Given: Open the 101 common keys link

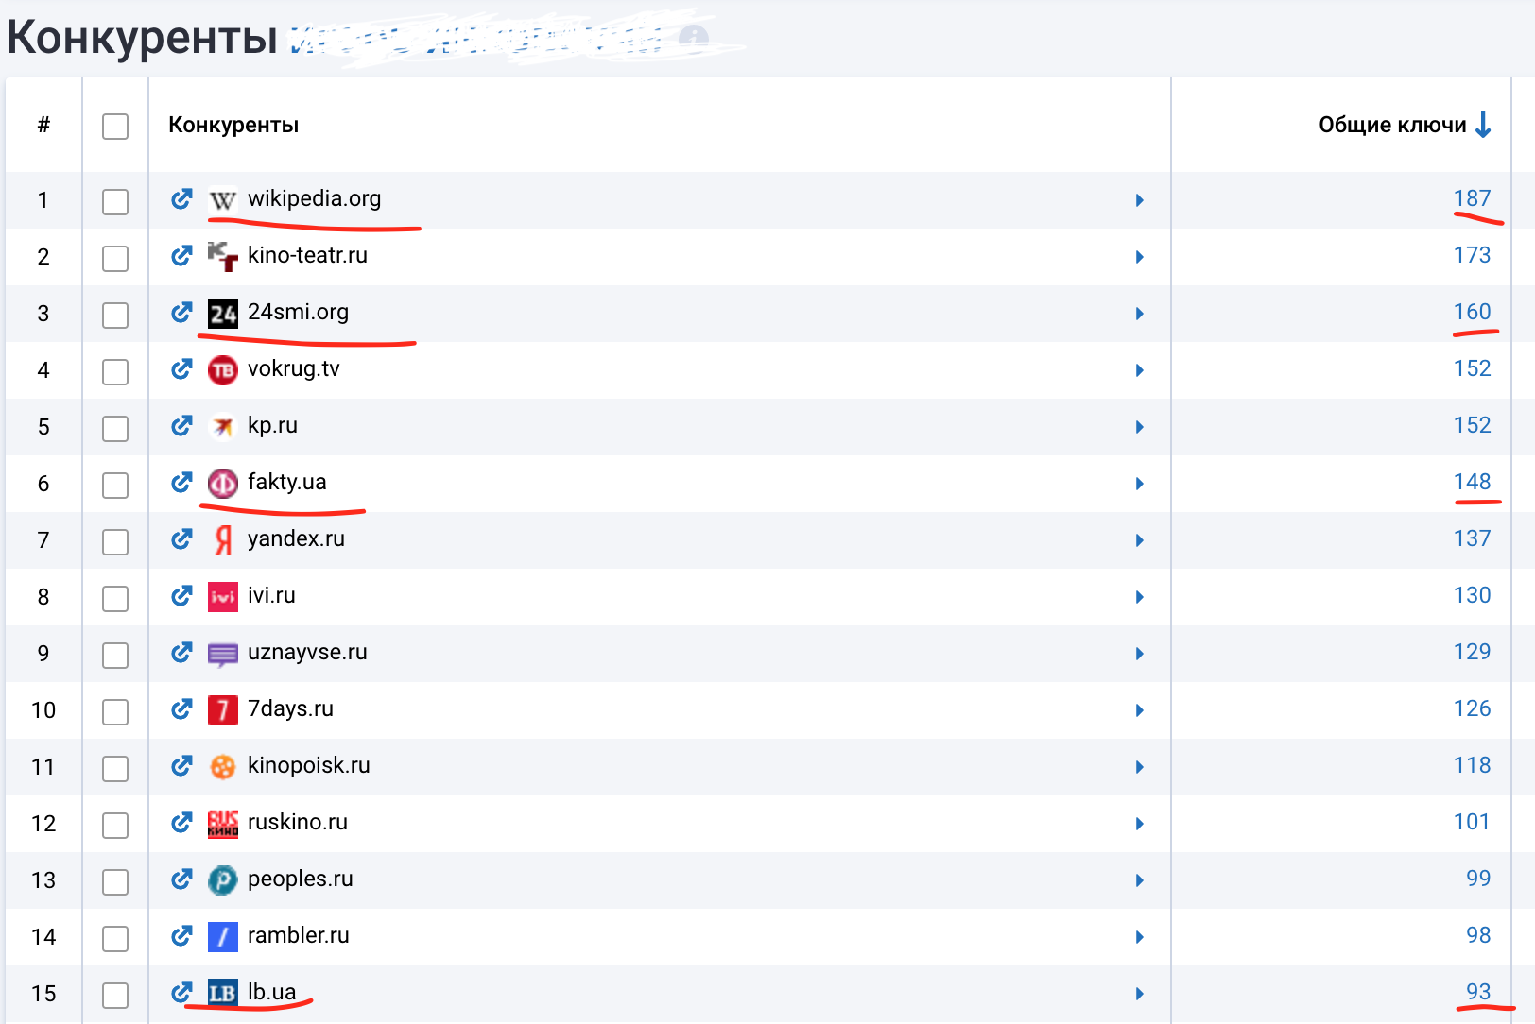Looking at the screenshot, I should (1472, 822).
